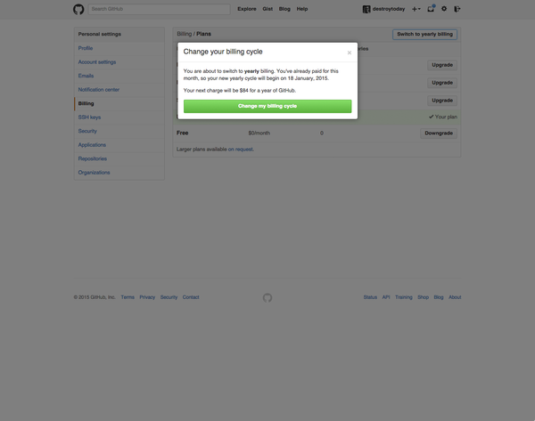Focus the Search GitHub field

pyautogui.click(x=160, y=9)
